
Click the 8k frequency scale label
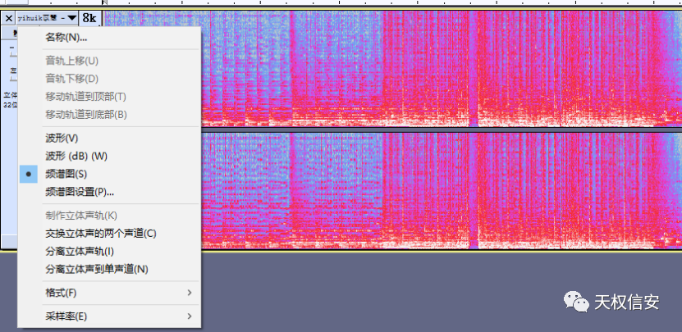(x=89, y=17)
